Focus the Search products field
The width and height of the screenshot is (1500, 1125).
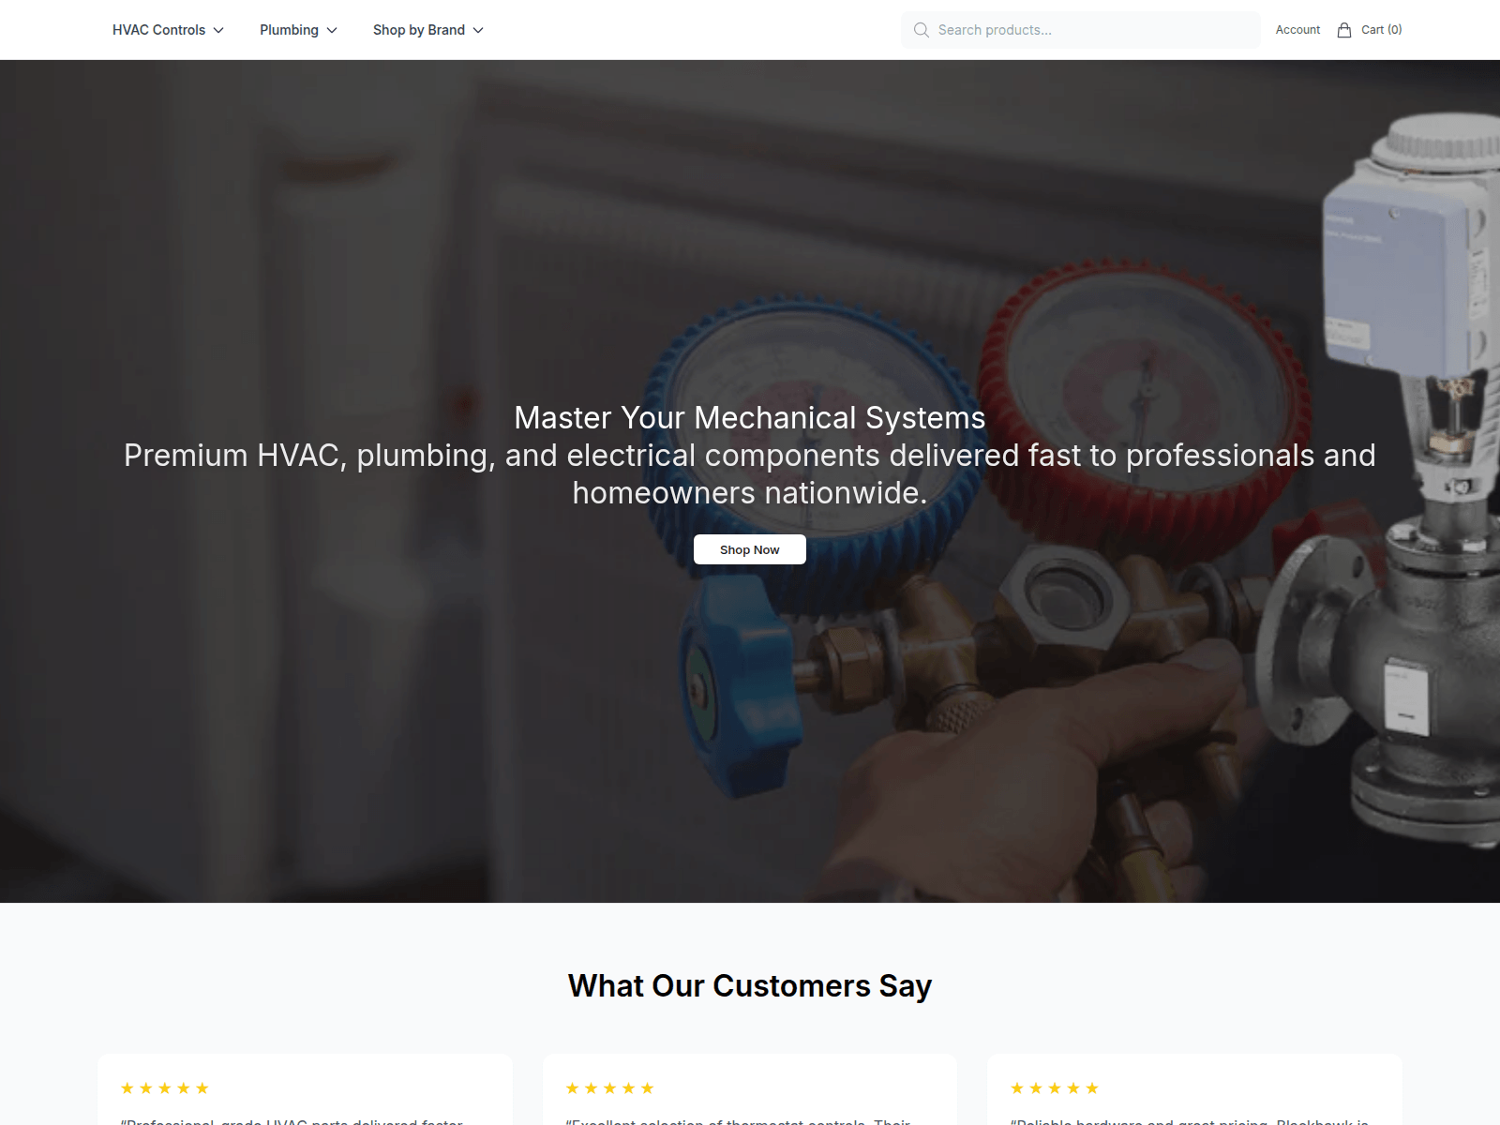click(1081, 30)
